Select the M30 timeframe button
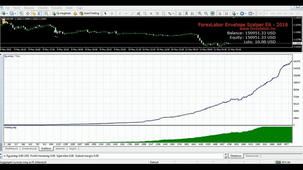Viewport: 303px width, 170px height. pyautogui.click(x=279, y=14)
